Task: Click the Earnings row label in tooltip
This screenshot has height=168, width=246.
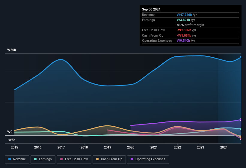Action: 148,20
